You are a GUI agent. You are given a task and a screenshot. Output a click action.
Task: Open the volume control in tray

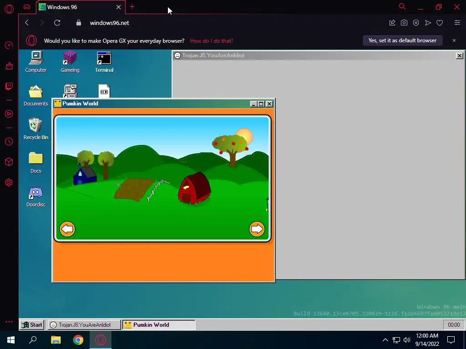click(407, 340)
